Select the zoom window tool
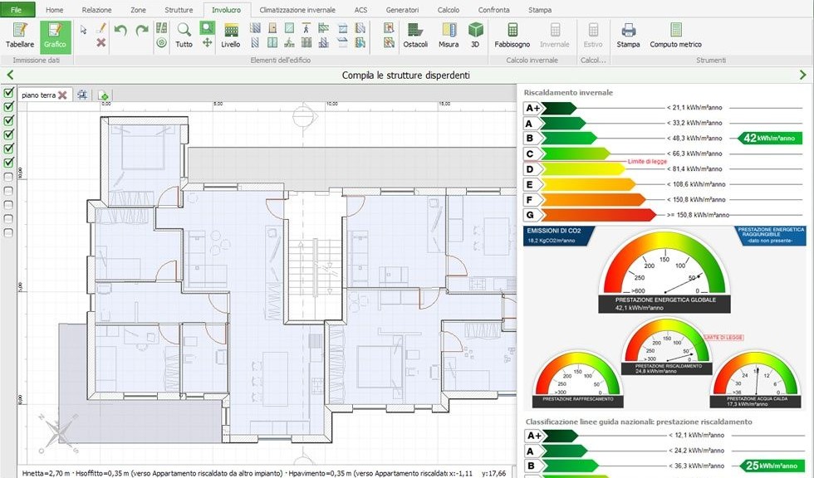 click(x=207, y=28)
